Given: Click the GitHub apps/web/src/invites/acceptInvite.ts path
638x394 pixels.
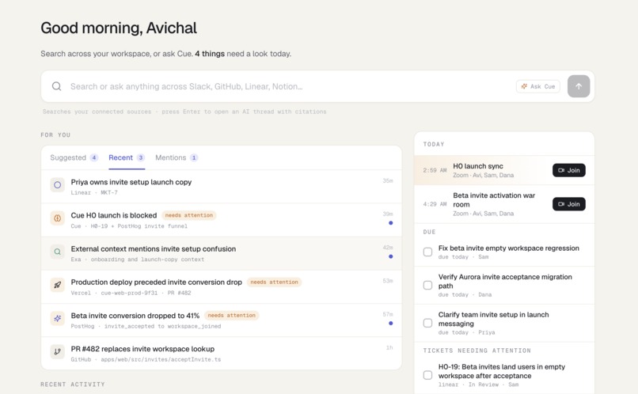Looking at the screenshot, I should tap(146, 359).
